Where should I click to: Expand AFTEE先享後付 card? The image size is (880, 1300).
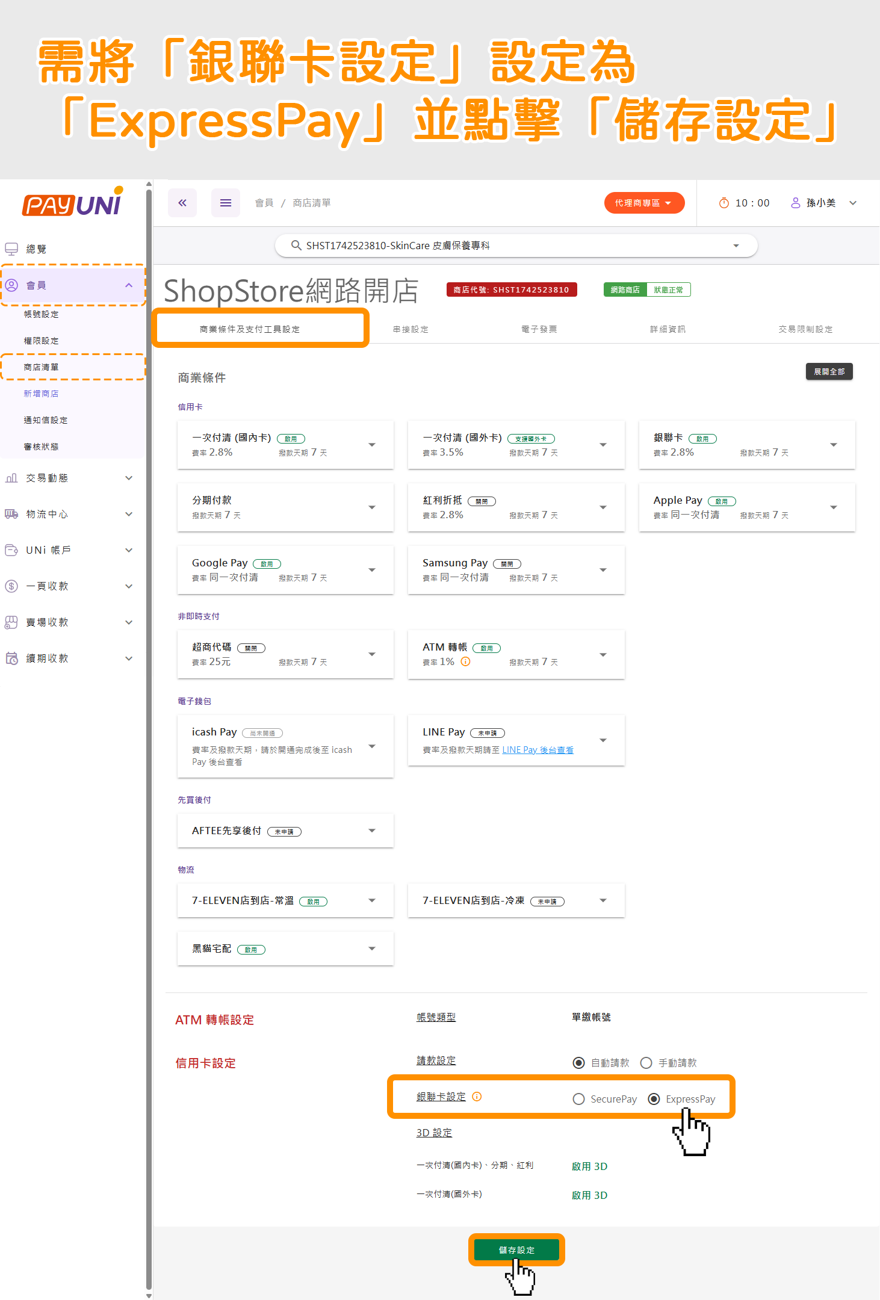(x=372, y=831)
